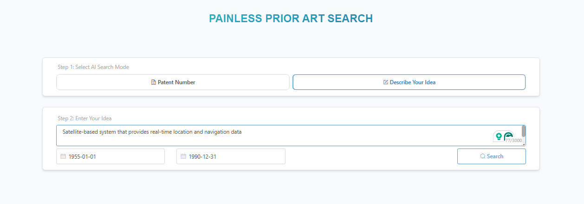Click the word "Satellite-based" in the idea text

point(79,132)
